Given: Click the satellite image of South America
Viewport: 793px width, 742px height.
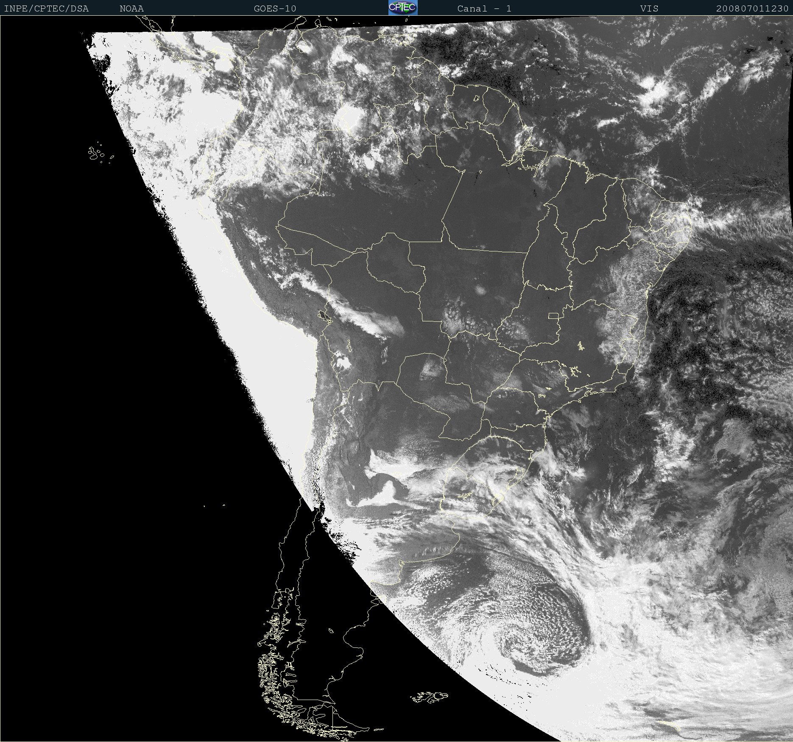Looking at the screenshot, I should coord(396,379).
